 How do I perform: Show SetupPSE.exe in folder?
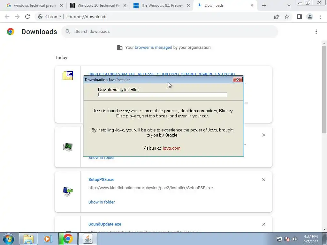pyautogui.click(x=102, y=202)
